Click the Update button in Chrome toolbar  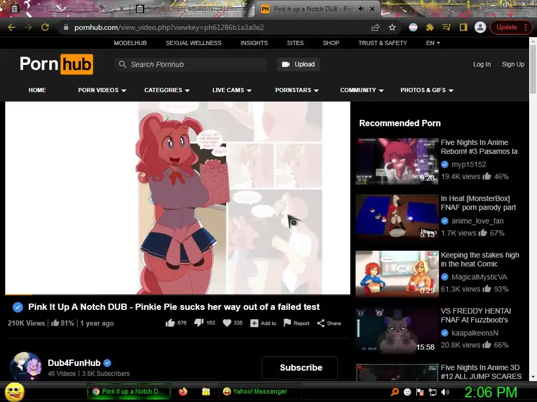507,27
